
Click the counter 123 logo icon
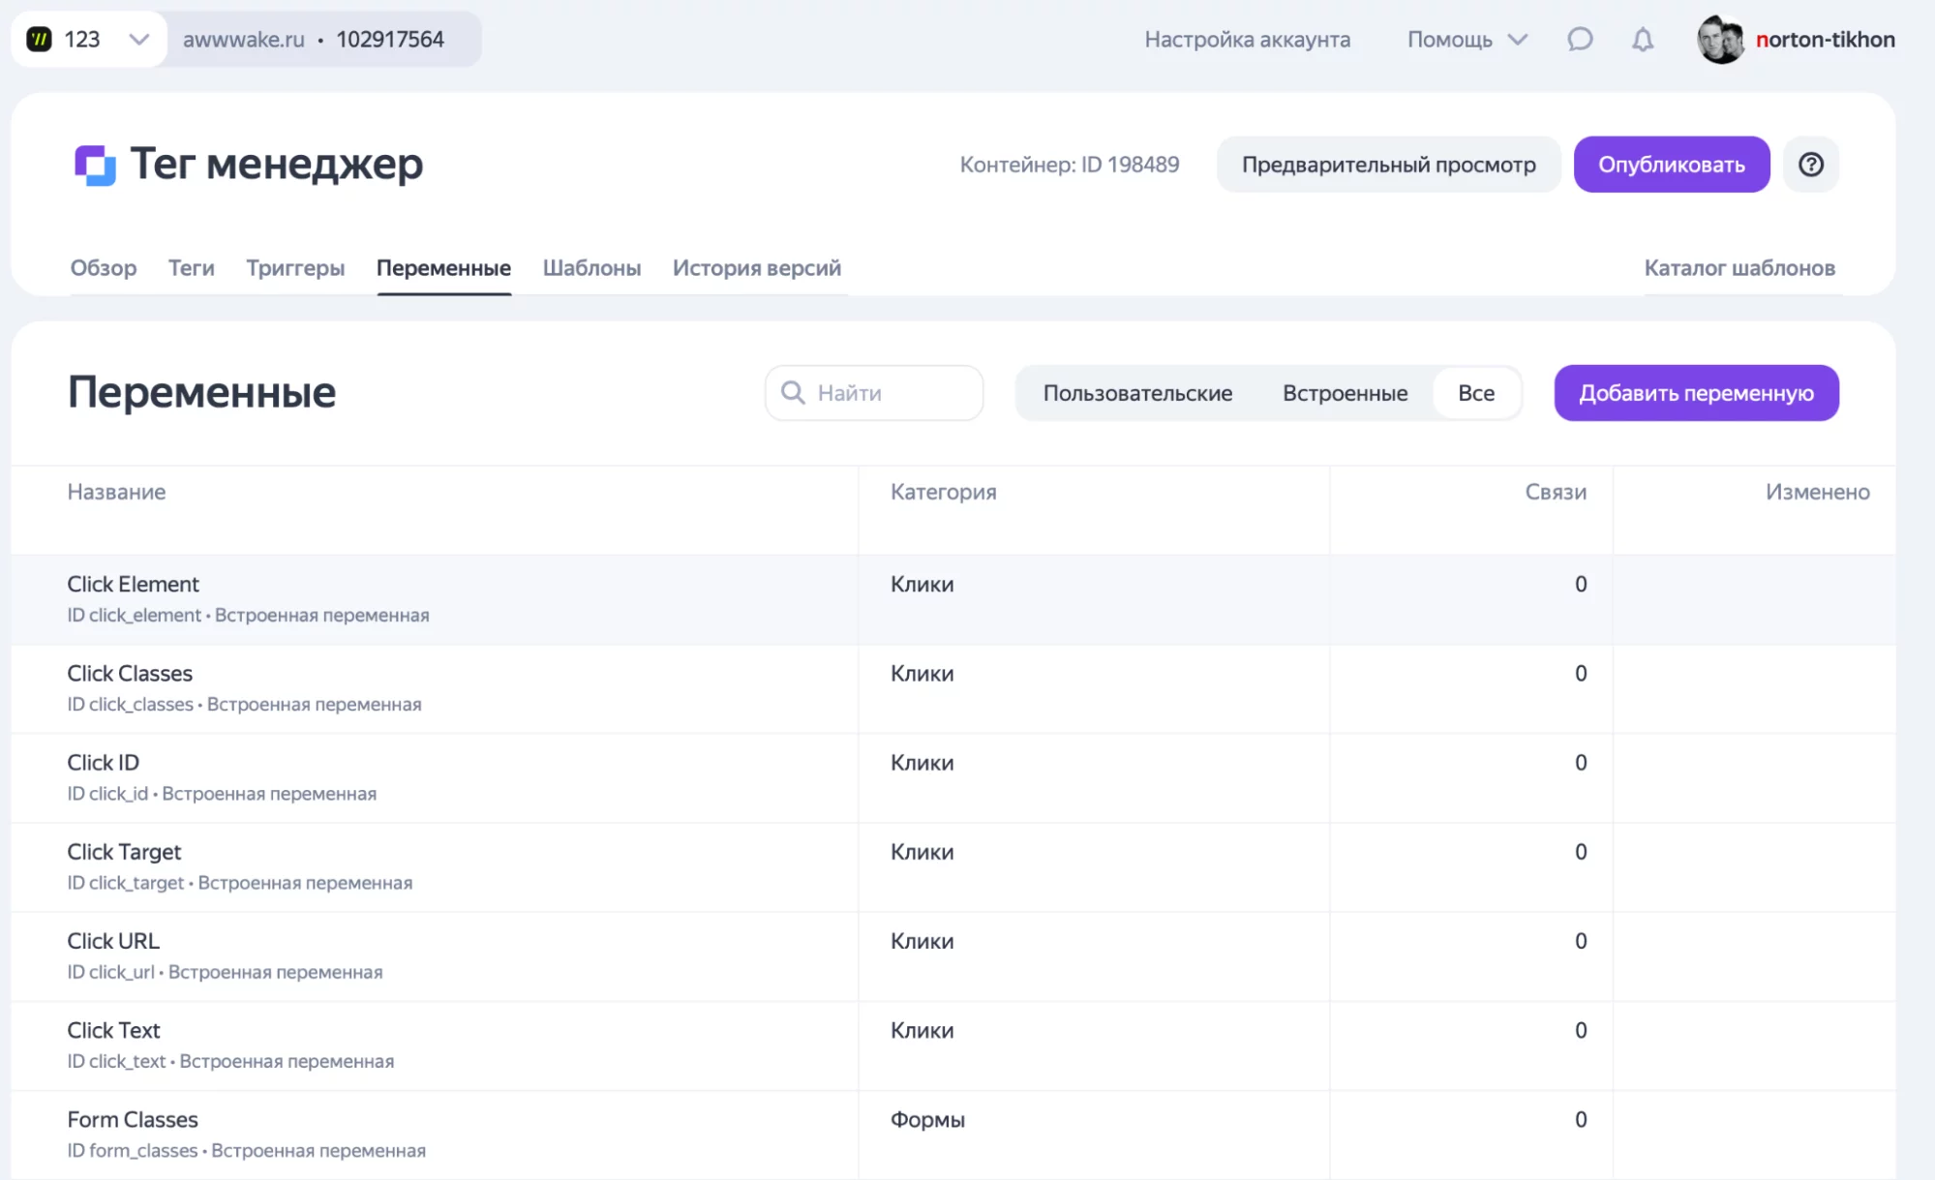coord(39,40)
